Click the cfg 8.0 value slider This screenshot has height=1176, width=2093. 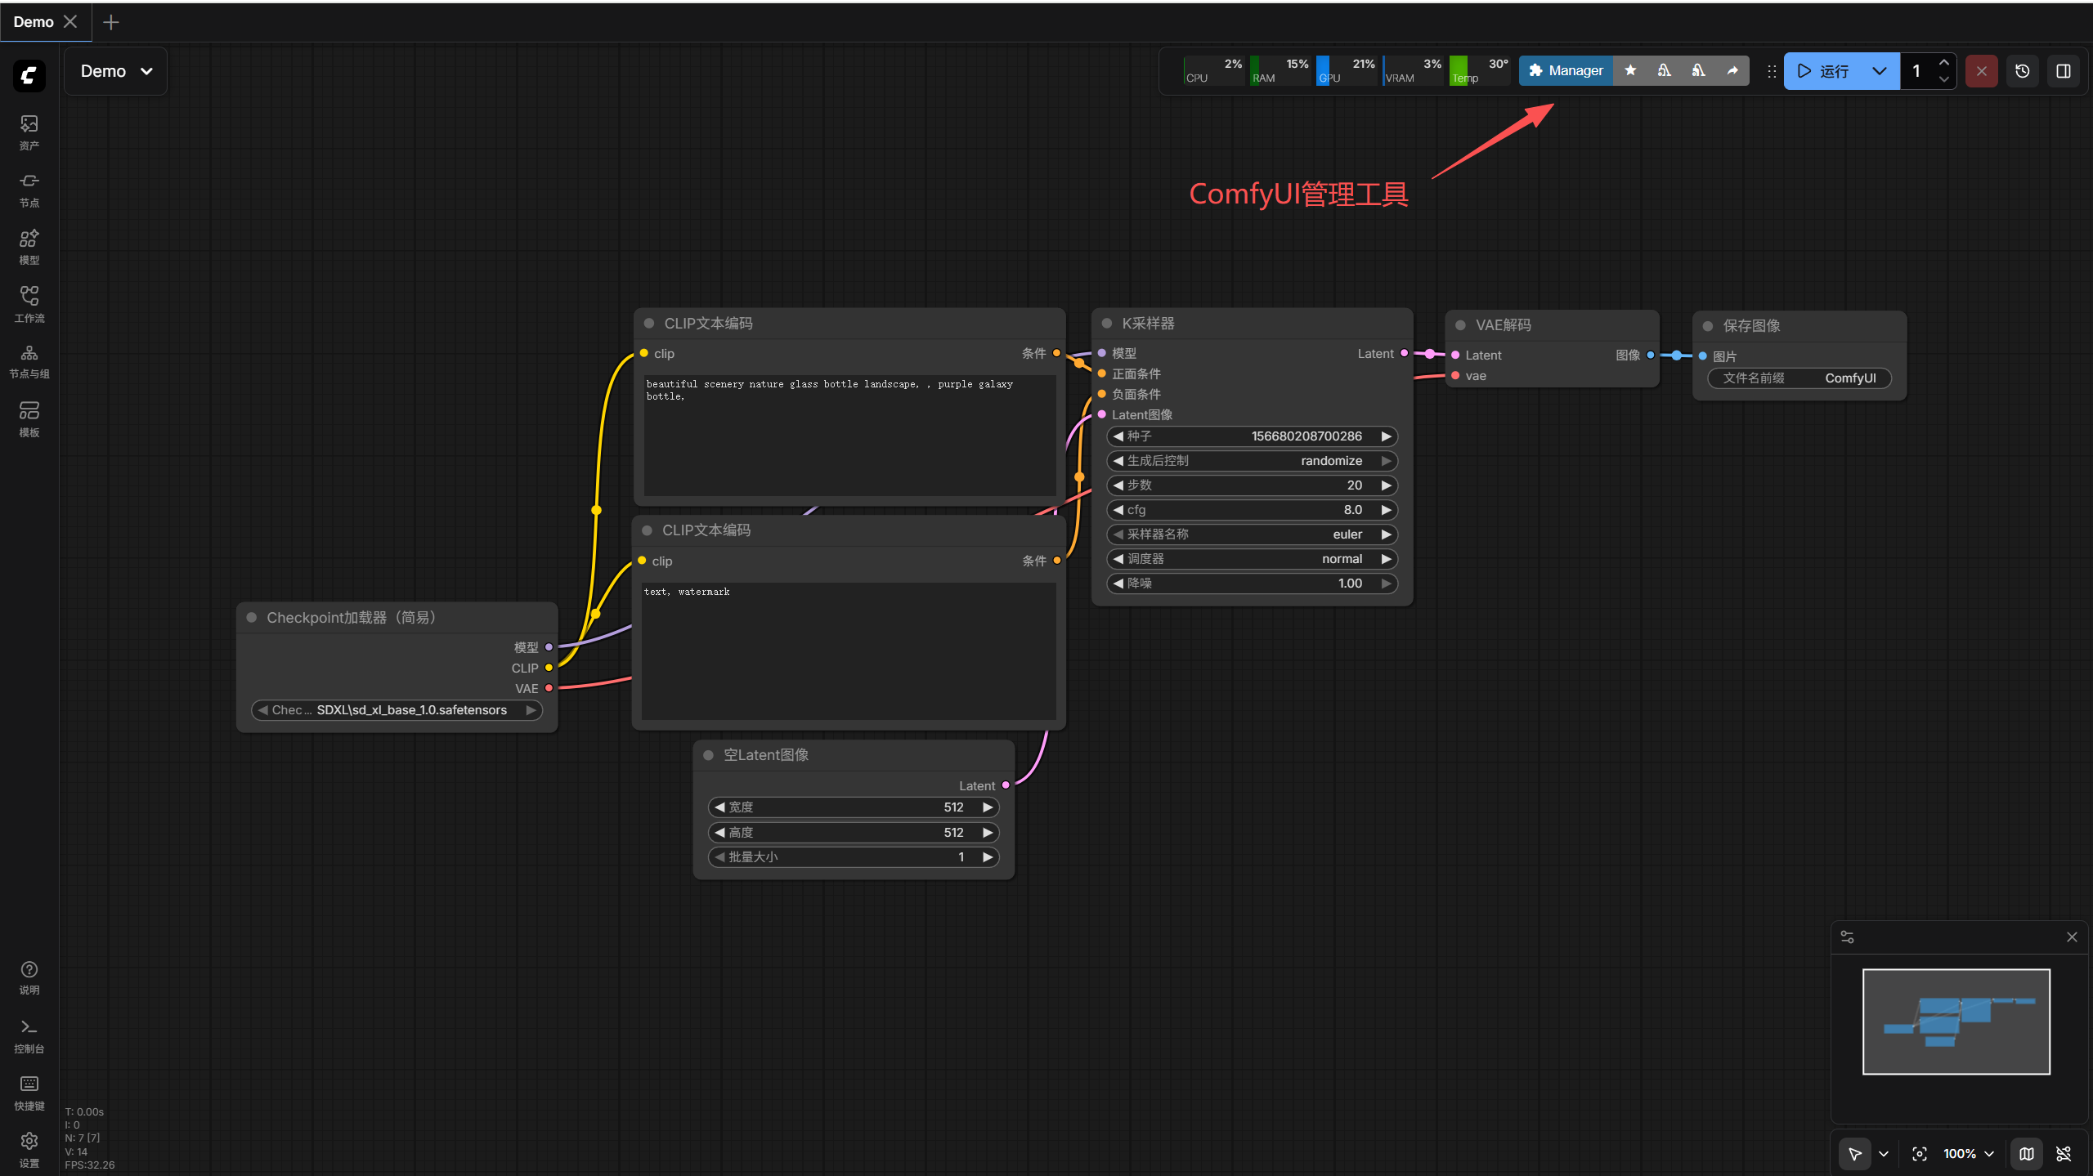pyautogui.click(x=1251, y=510)
